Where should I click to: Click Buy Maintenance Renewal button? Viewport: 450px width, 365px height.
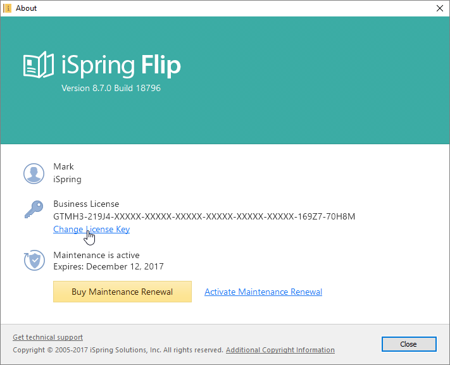point(122,292)
